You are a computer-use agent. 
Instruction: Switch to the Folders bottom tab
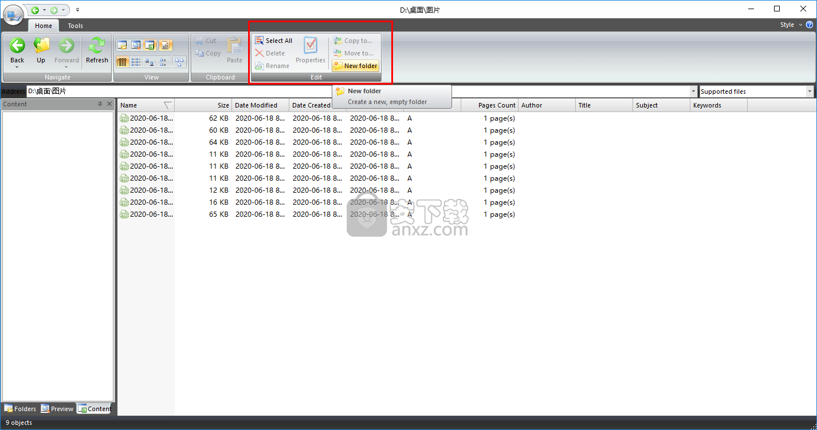coord(20,409)
